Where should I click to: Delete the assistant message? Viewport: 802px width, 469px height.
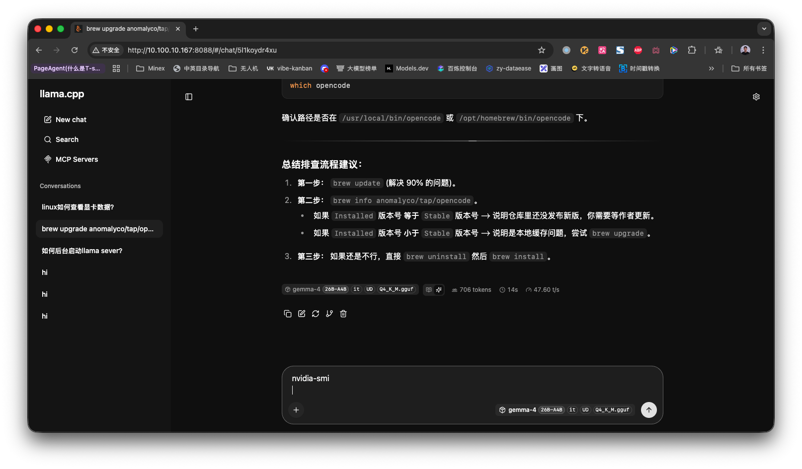coord(343,314)
